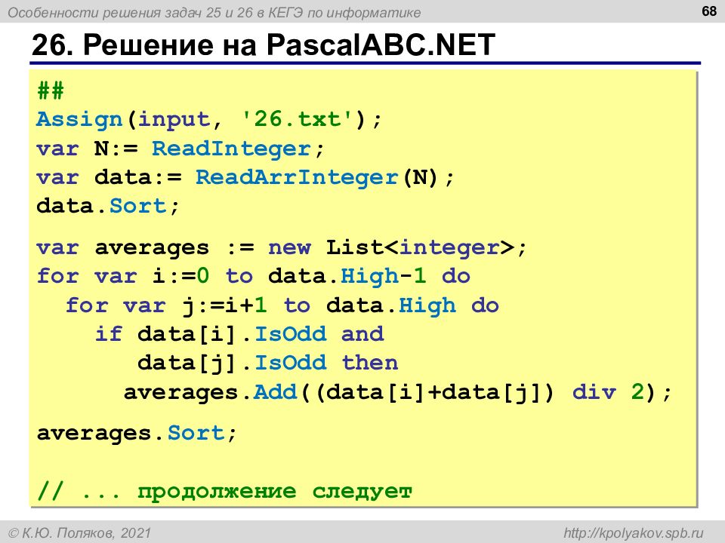Click the line 'averages.Sort;'
The width and height of the screenshot is (725, 543).
[137, 433]
